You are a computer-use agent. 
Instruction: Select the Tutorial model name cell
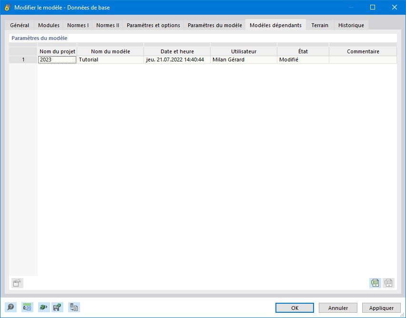click(110, 60)
